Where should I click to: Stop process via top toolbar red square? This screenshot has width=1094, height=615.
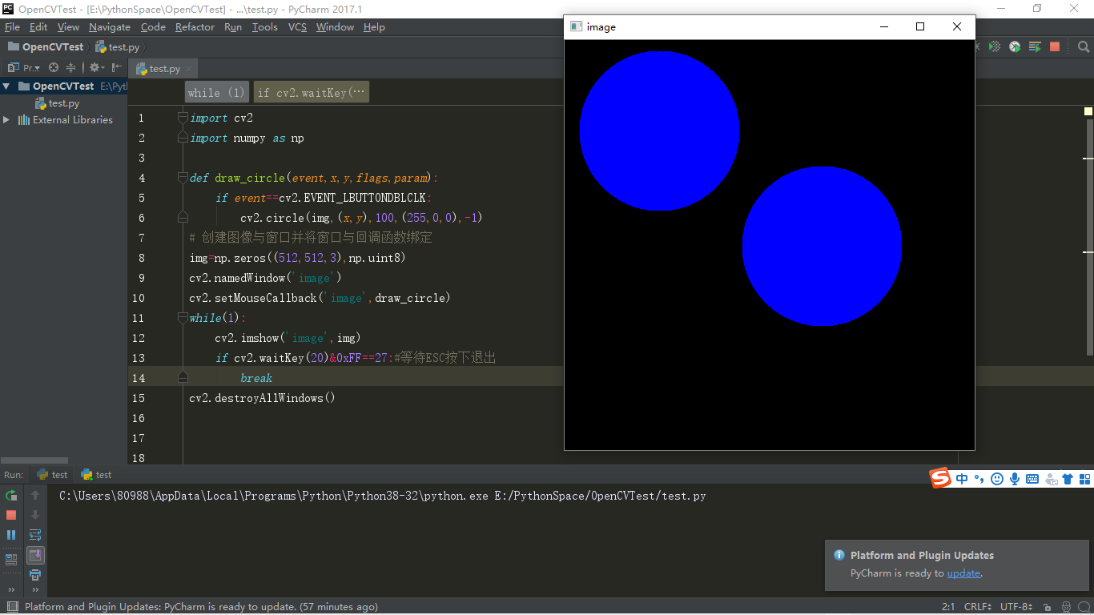click(1055, 47)
